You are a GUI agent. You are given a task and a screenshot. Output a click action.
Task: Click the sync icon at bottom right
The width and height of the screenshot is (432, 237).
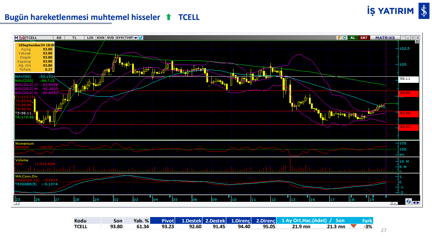tap(408, 202)
